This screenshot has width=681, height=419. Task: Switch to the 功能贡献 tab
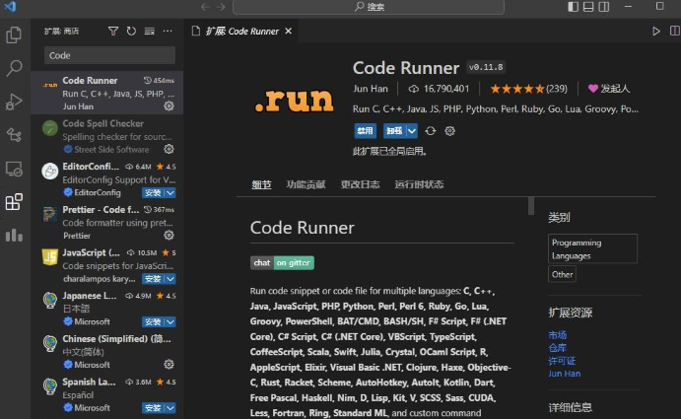pyautogui.click(x=306, y=184)
